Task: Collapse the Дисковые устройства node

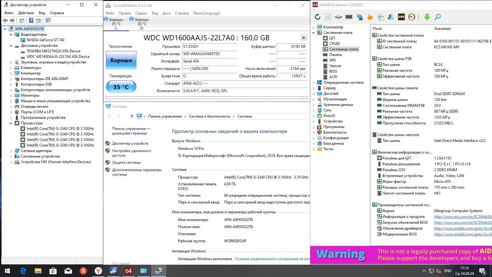Action: click(11, 46)
